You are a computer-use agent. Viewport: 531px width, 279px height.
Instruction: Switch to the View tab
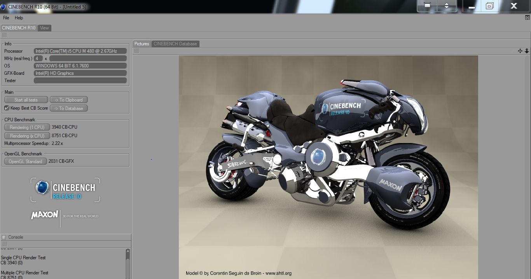44,28
